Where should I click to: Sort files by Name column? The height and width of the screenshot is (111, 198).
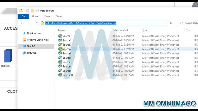coord(62,30)
